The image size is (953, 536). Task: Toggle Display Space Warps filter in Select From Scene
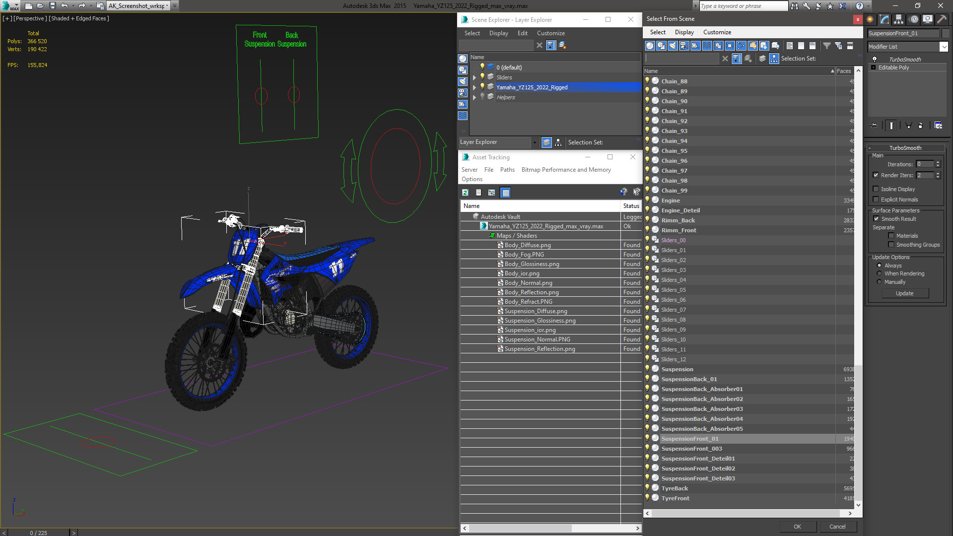[x=707, y=46]
